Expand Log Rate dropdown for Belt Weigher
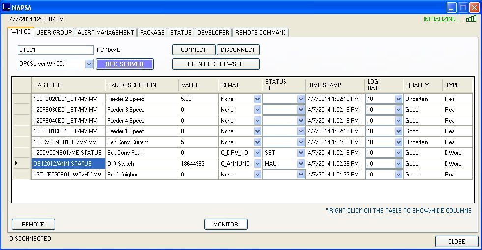The image size is (482, 250). click(x=398, y=175)
